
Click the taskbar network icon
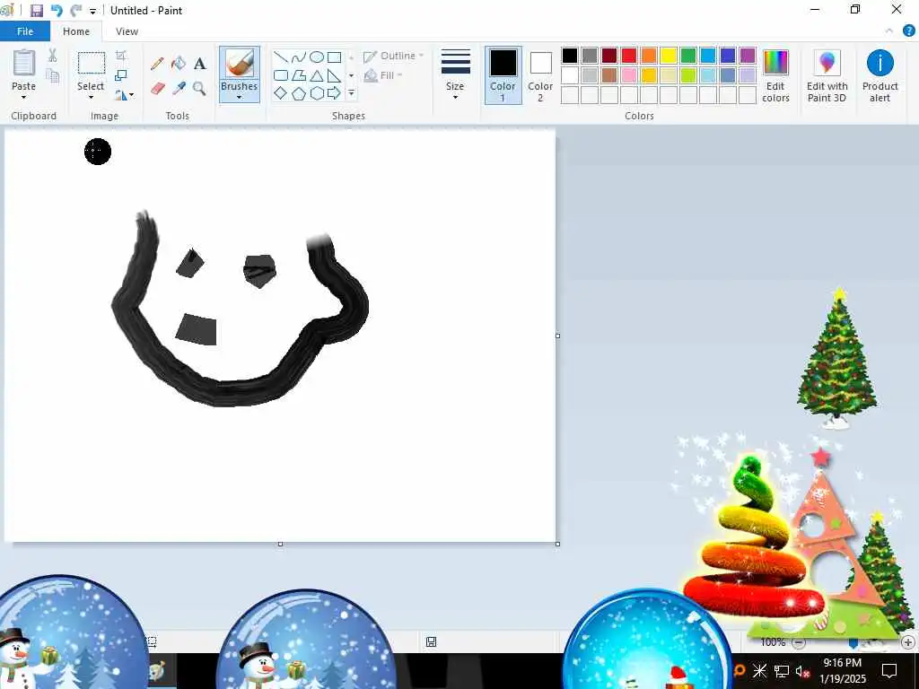pyautogui.click(x=782, y=671)
